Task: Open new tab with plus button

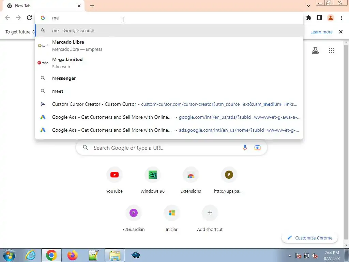Action: click(92, 6)
